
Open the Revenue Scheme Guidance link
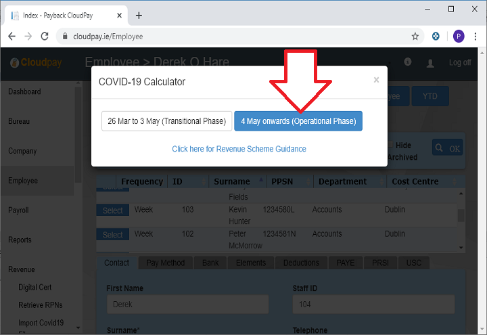pyautogui.click(x=239, y=149)
